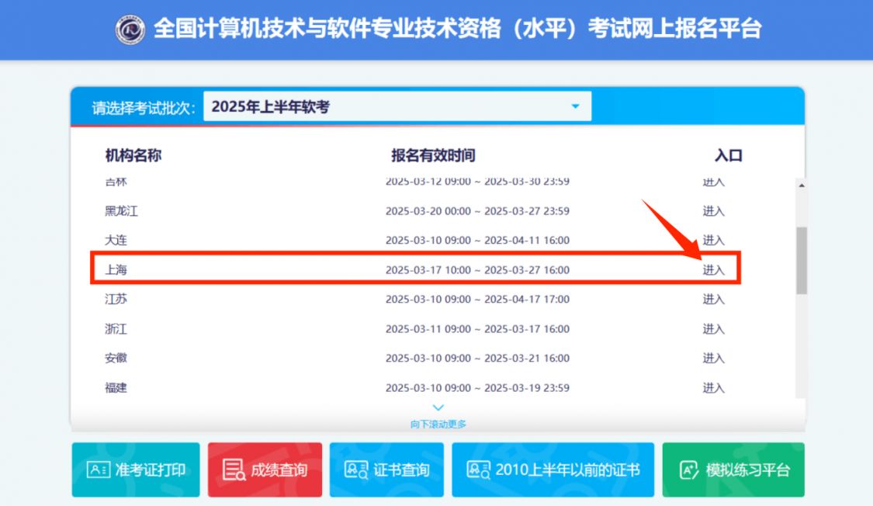Click 进入 link for 安徽
This screenshot has height=506, width=873.
tap(713, 358)
